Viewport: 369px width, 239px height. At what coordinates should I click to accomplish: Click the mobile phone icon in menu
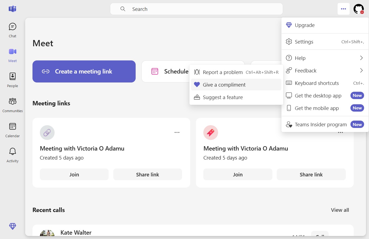pyautogui.click(x=289, y=108)
